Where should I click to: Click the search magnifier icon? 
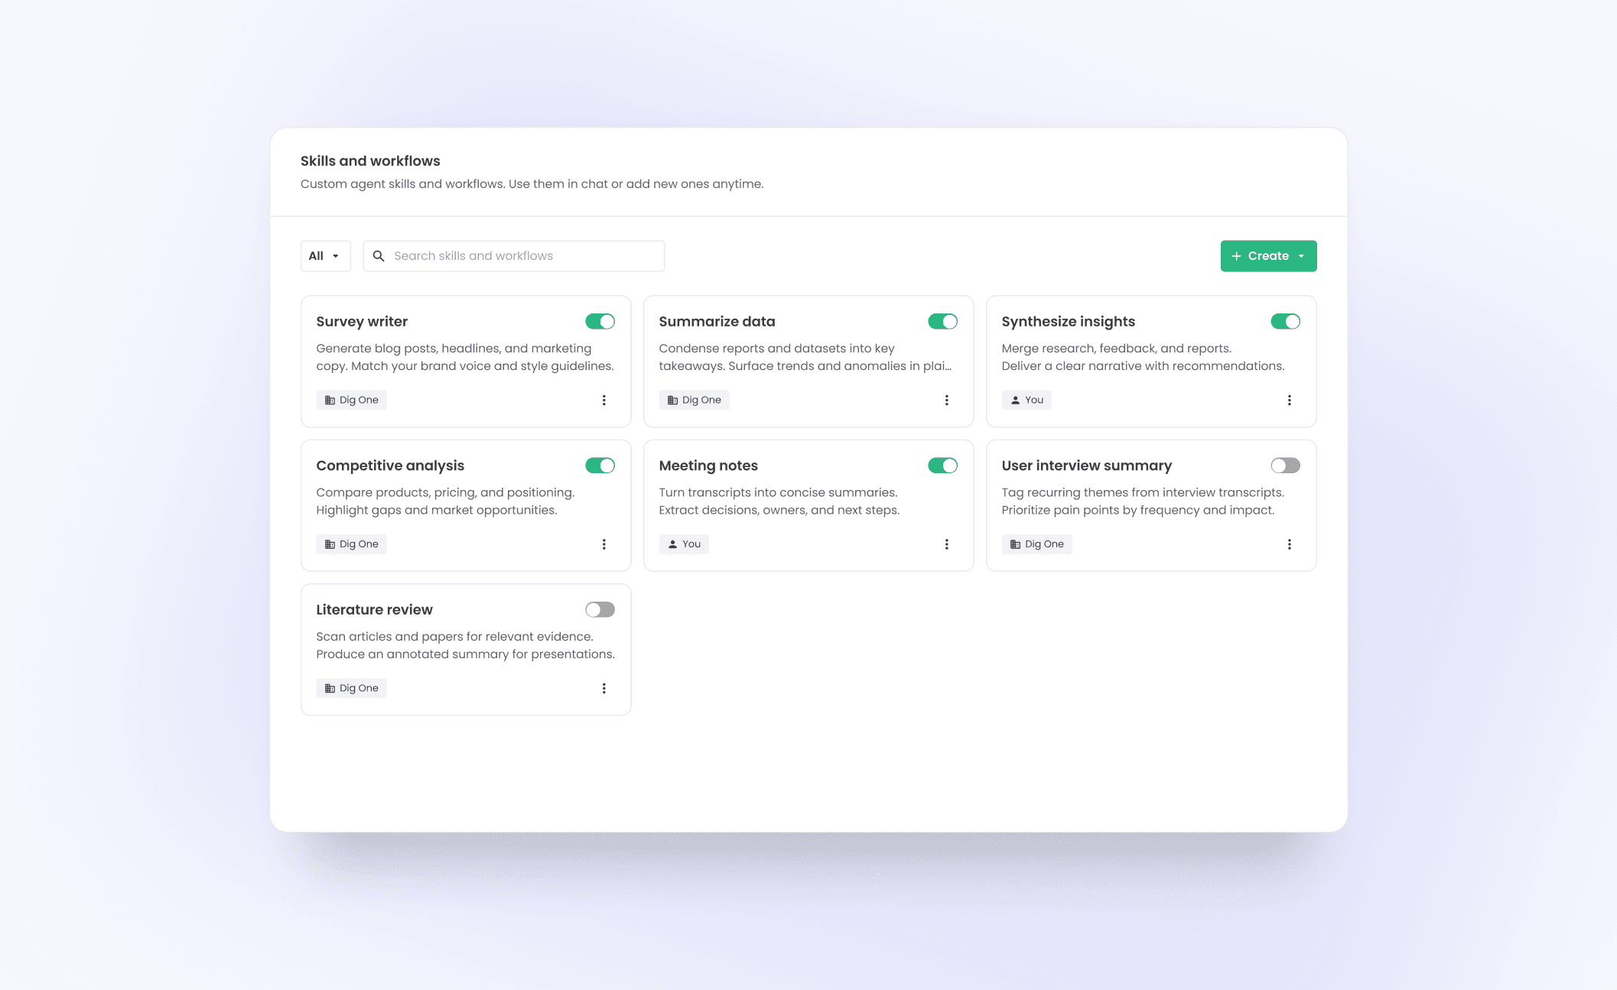[378, 256]
